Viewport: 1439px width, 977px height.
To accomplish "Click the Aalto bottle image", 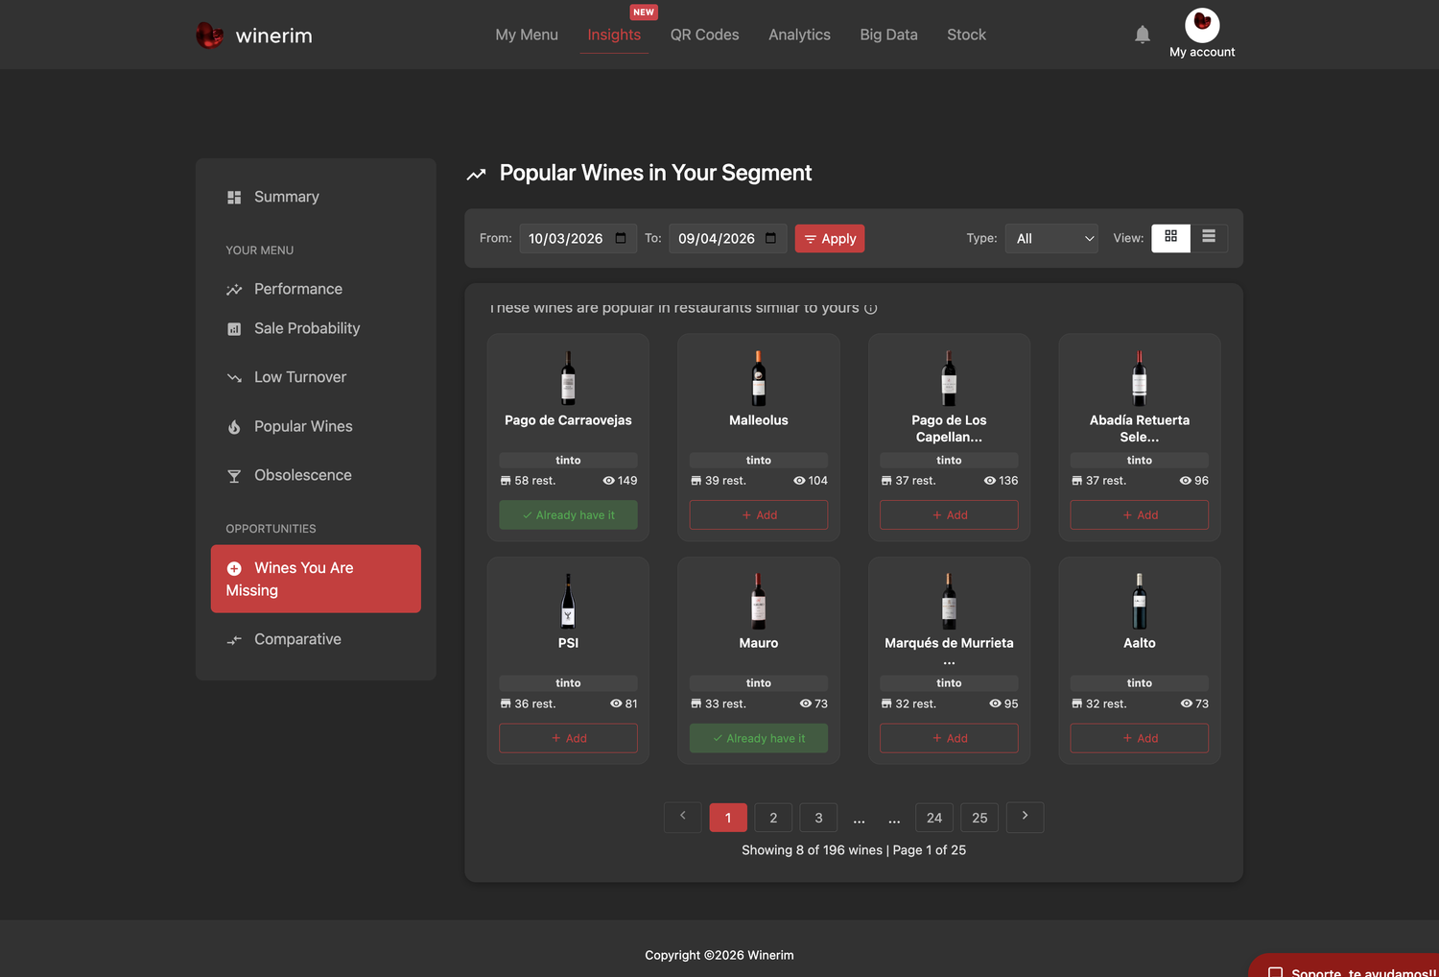I will pyautogui.click(x=1140, y=601).
